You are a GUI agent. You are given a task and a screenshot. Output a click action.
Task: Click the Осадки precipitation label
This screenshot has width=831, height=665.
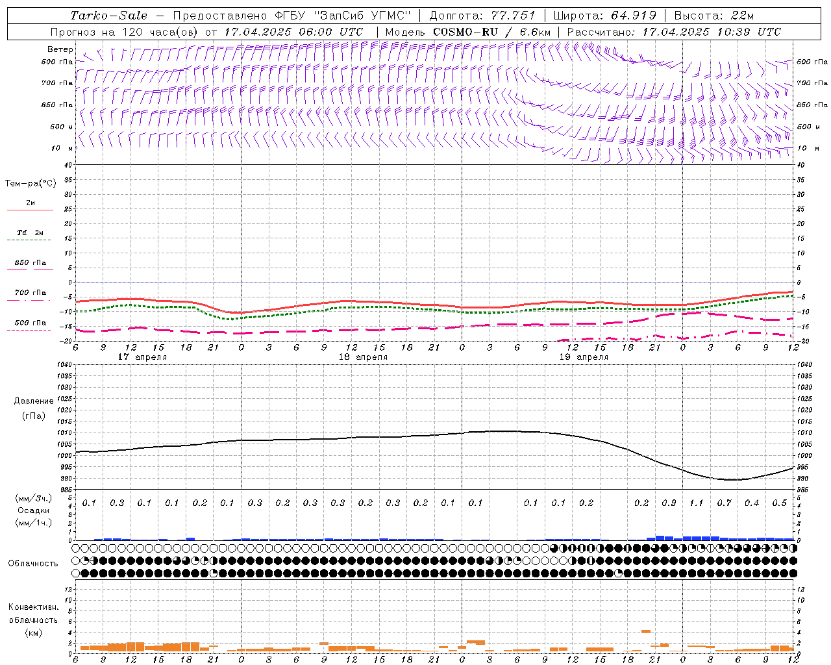click(x=34, y=510)
